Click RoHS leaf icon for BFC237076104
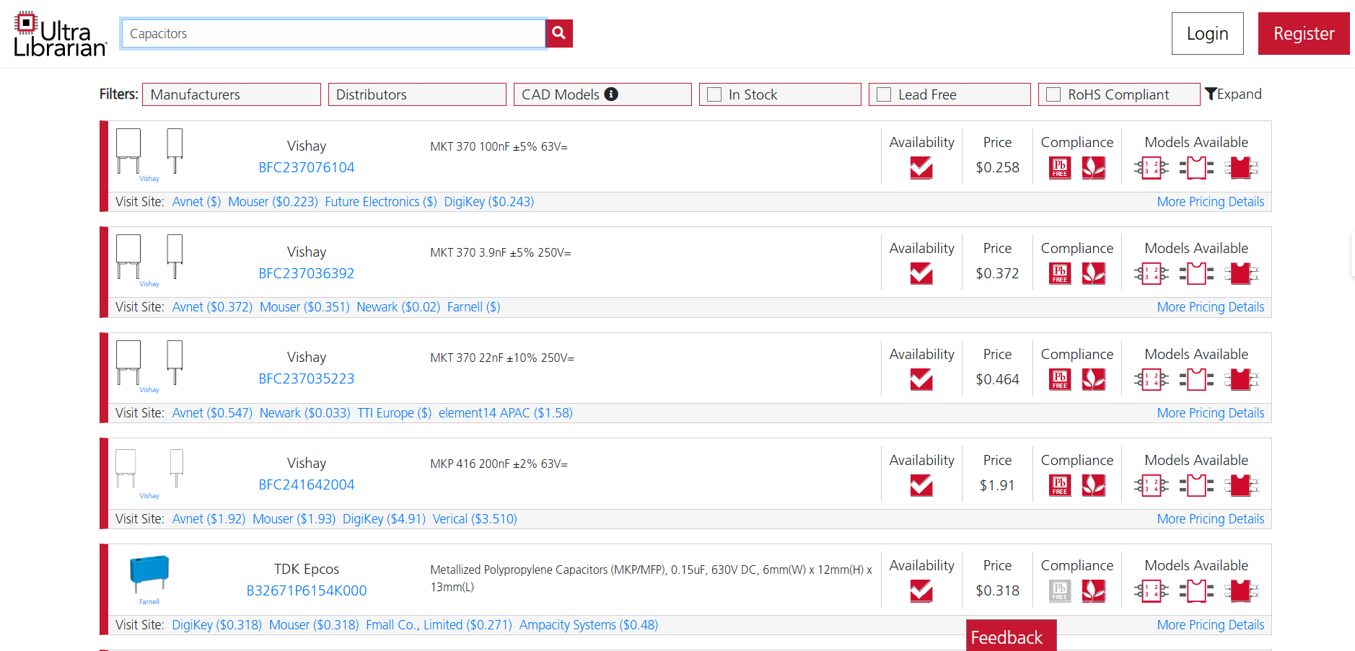Screen dimensions: 1355x651 tap(1094, 168)
